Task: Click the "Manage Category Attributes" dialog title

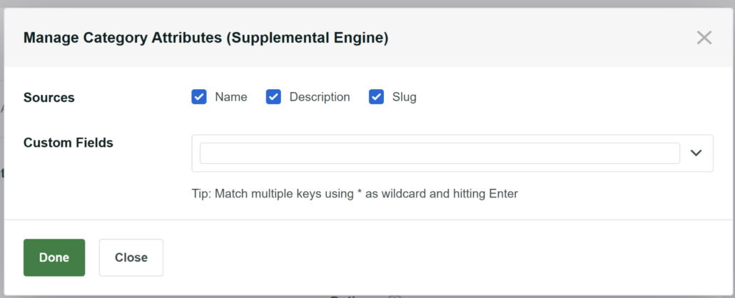Action: coord(206,38)
